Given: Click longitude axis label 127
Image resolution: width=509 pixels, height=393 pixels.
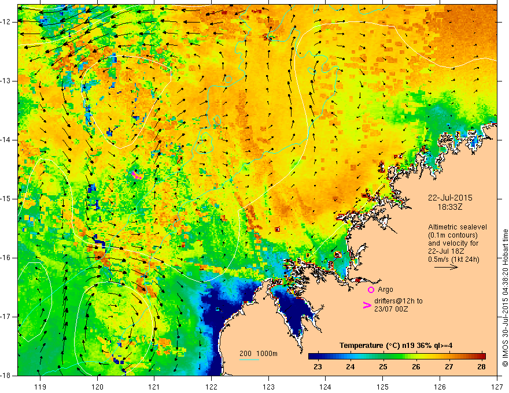Looking at the screenshot, I should click(497, 387).
